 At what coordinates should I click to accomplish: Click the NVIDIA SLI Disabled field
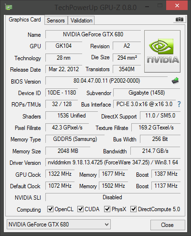[x=113, y=197]
